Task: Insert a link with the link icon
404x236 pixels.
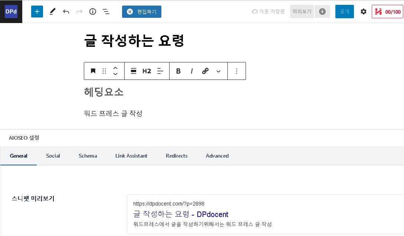Action: (205, 71)
